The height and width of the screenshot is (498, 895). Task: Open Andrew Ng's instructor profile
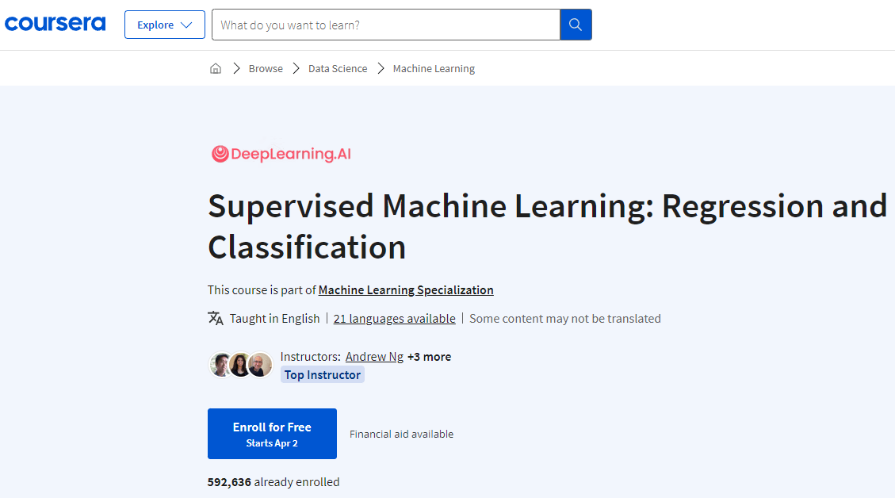coord(374,357)
